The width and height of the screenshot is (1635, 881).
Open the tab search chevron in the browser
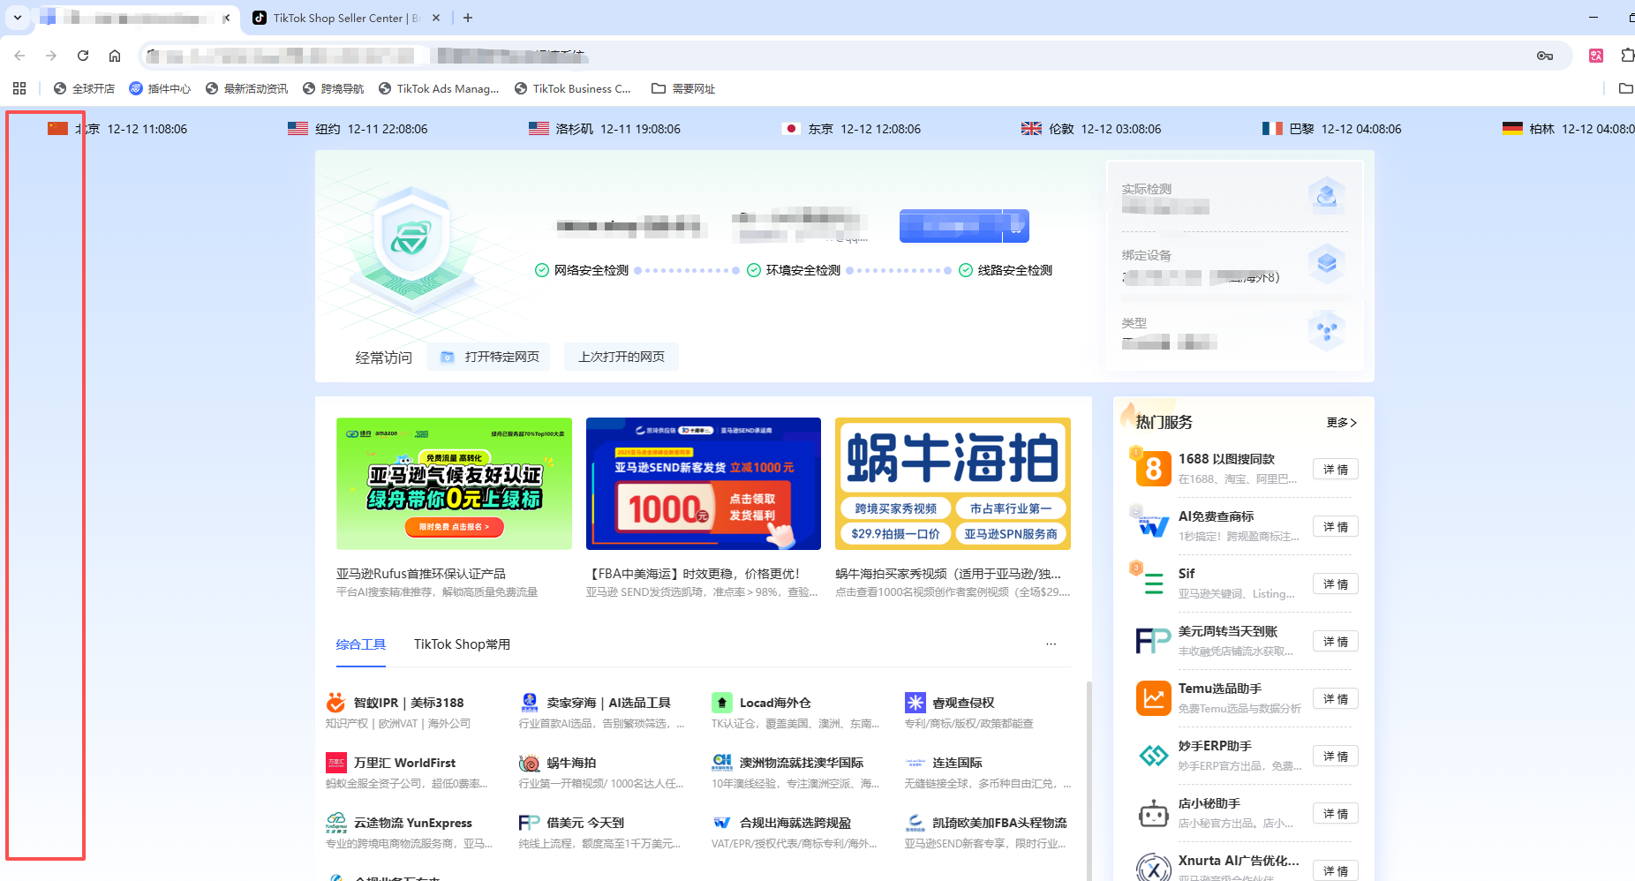point(18,18)
